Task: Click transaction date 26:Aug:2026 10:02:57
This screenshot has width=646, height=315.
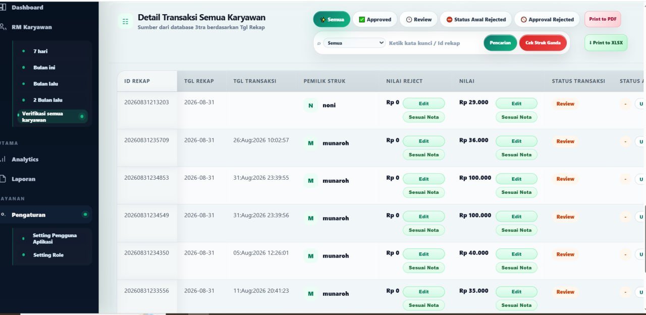Action: 261,140
